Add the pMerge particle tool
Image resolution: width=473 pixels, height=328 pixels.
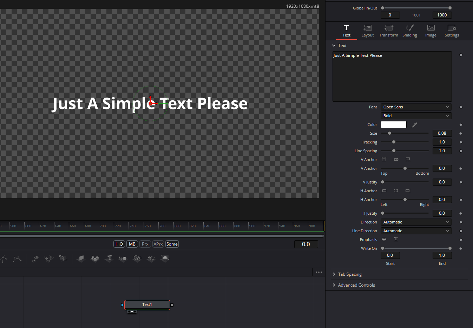[x=49, y=259]
